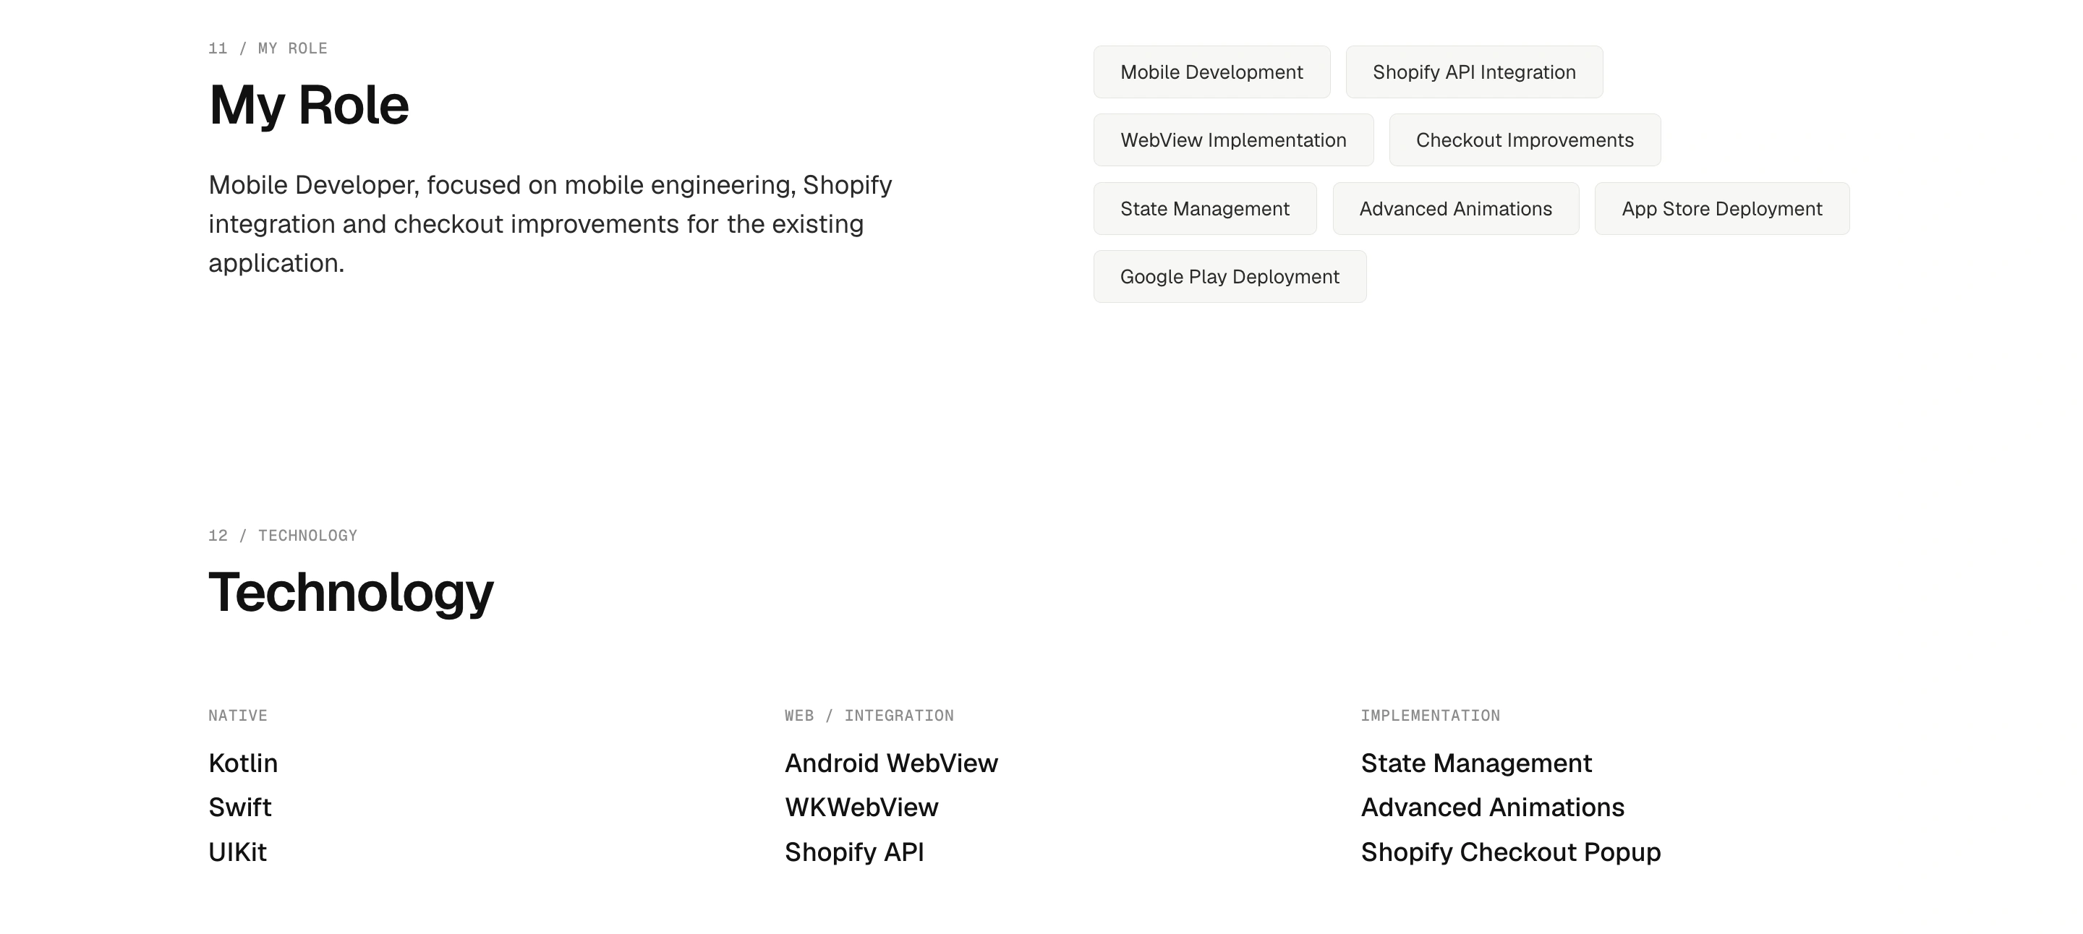Image resolution: width=2083 pixels, height=934 pixels.
Task: Click the 12 / TECHNOLOGY section label
Action: 283,536
